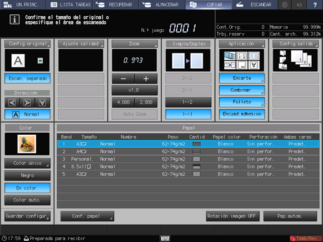Toggle Encuad. adhesivo option
This screenshot has width=323, height=242.
(242, 114)
